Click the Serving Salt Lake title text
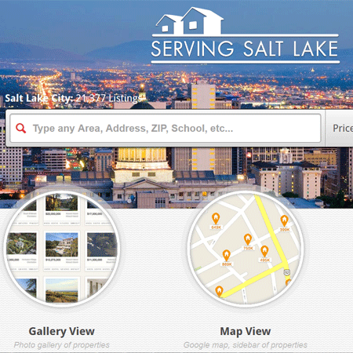This screenshot has width=353, height=353. tap(245, 49)
